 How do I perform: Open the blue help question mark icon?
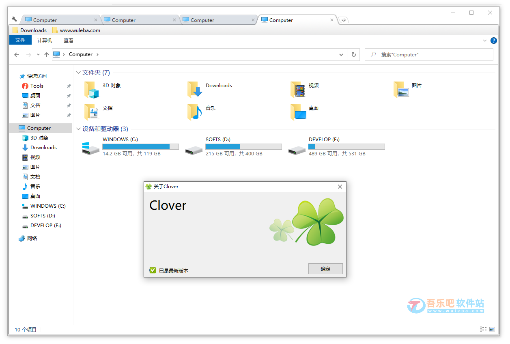coord(493,41)
